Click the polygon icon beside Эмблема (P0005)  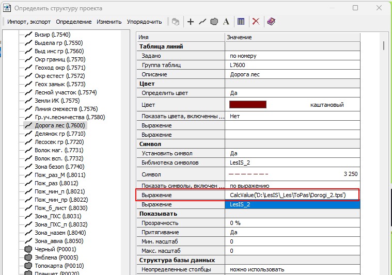[28, 257]
